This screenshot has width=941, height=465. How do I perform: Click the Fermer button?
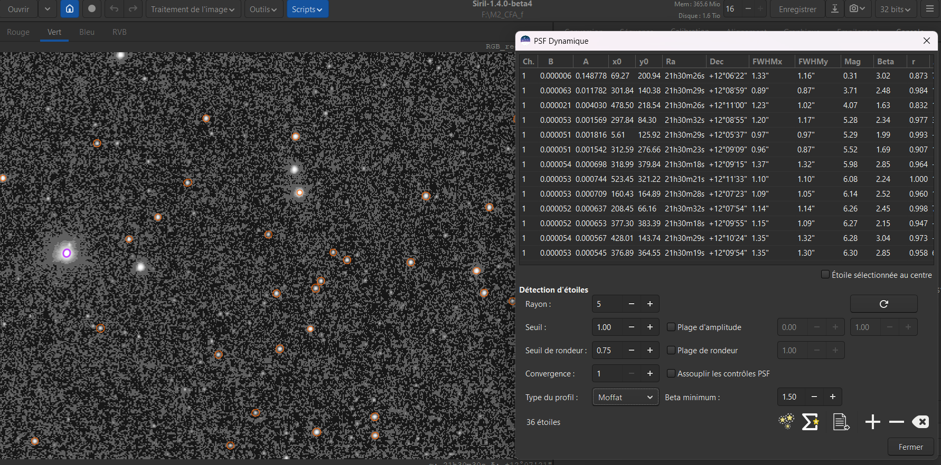coord(910,447)
